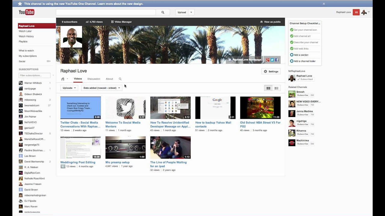Switch to the Discussion tab
Image resolution: width=385 pixels, height=216 pixels.
click(94, 79)
